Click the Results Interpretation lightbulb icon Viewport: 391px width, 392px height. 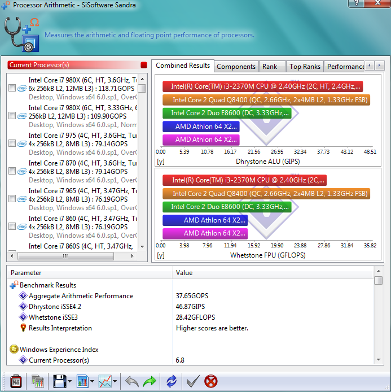pyautogui.click(x=23, y=328)
